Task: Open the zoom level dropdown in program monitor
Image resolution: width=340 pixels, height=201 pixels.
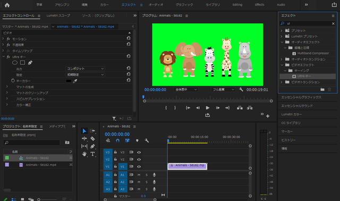Action: coord(186,89)
